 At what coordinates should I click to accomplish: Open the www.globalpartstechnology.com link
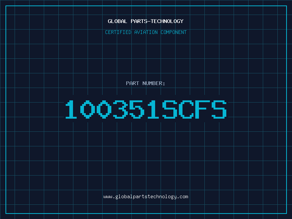tap(146, 197)
